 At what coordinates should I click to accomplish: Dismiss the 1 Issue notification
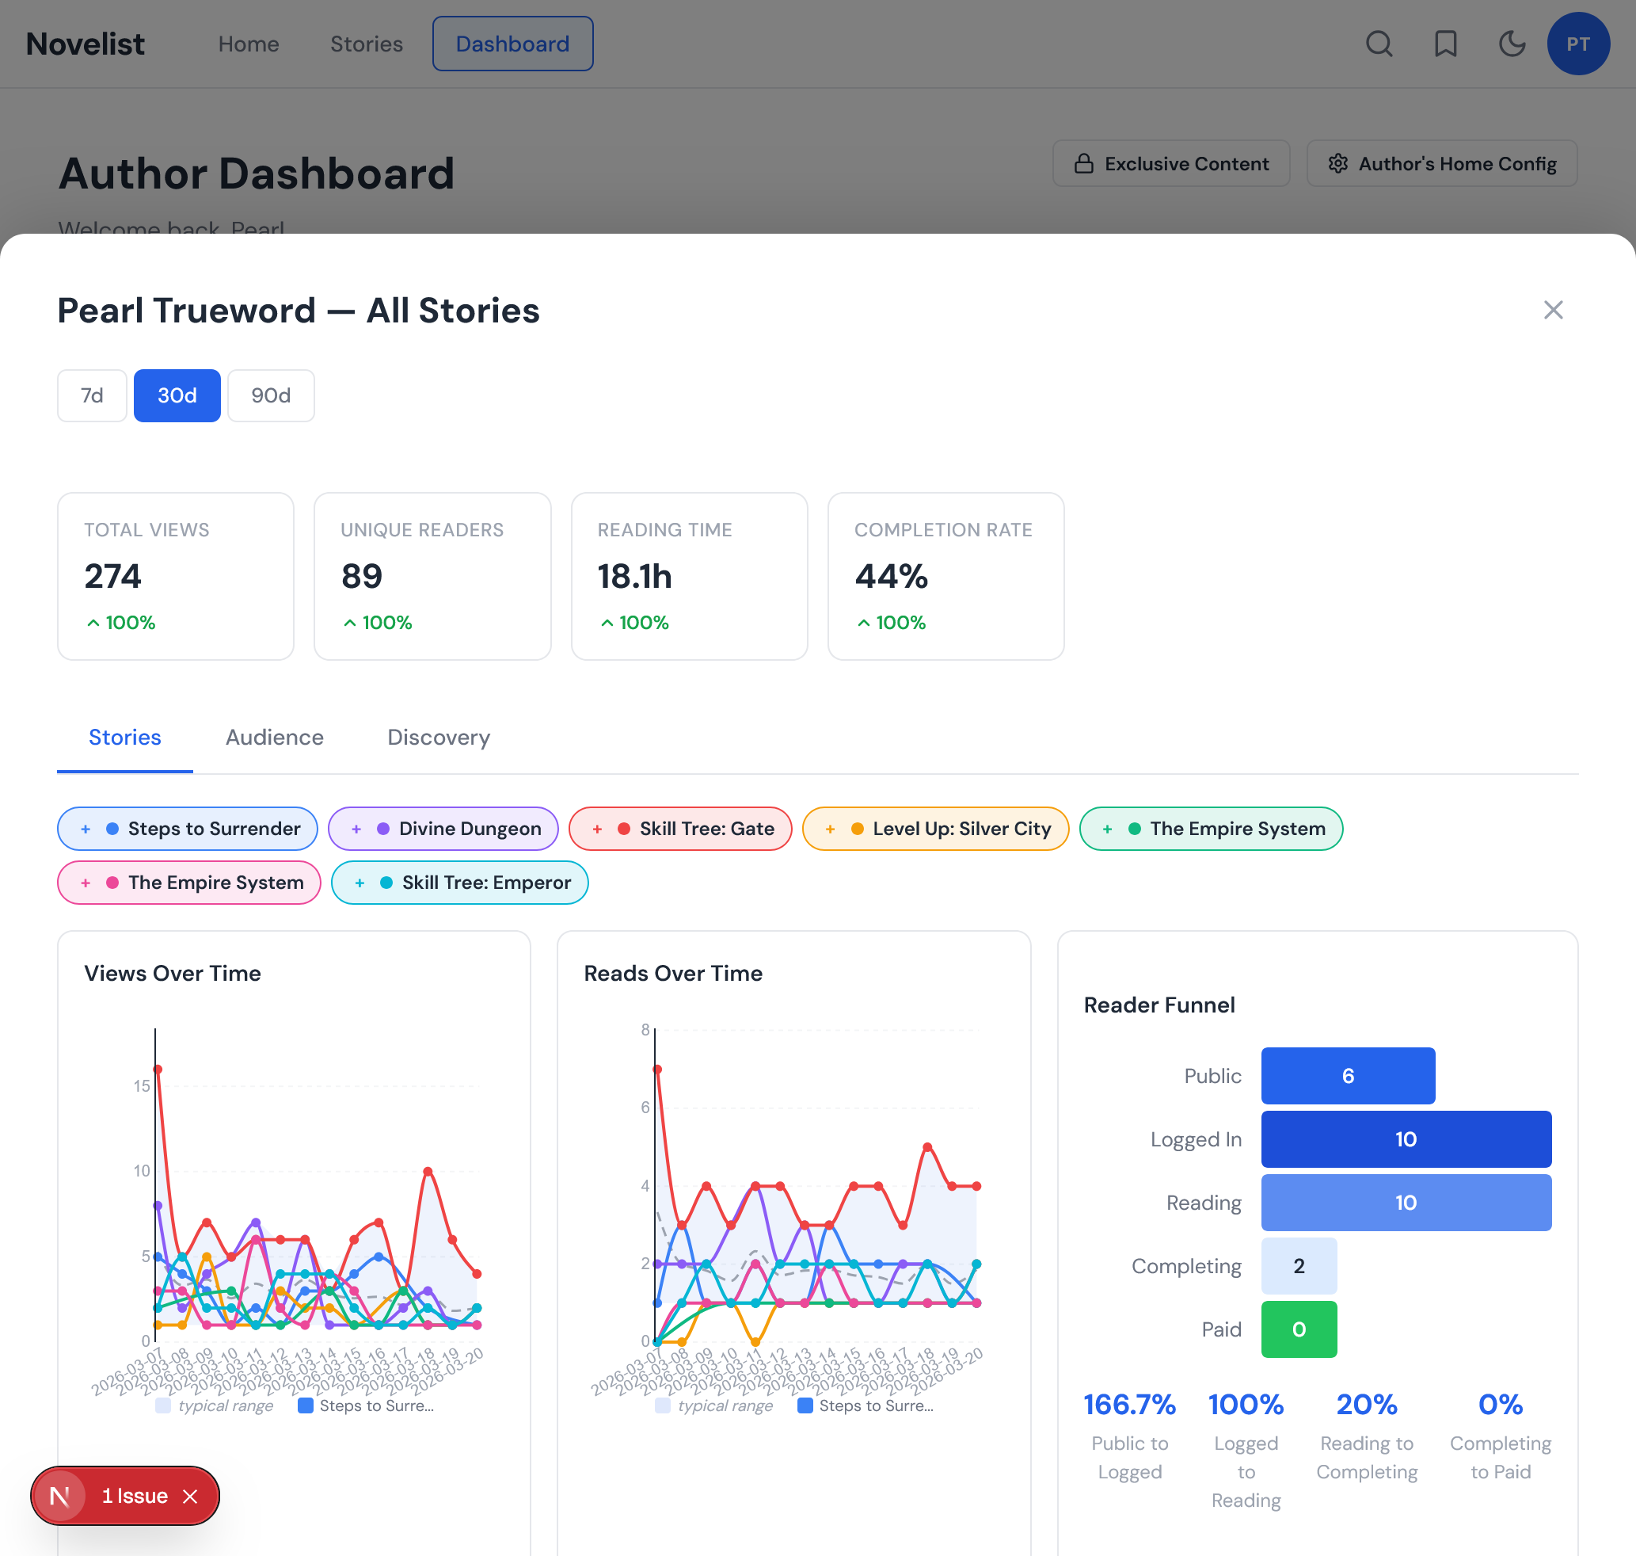[x=191, y=1496]
